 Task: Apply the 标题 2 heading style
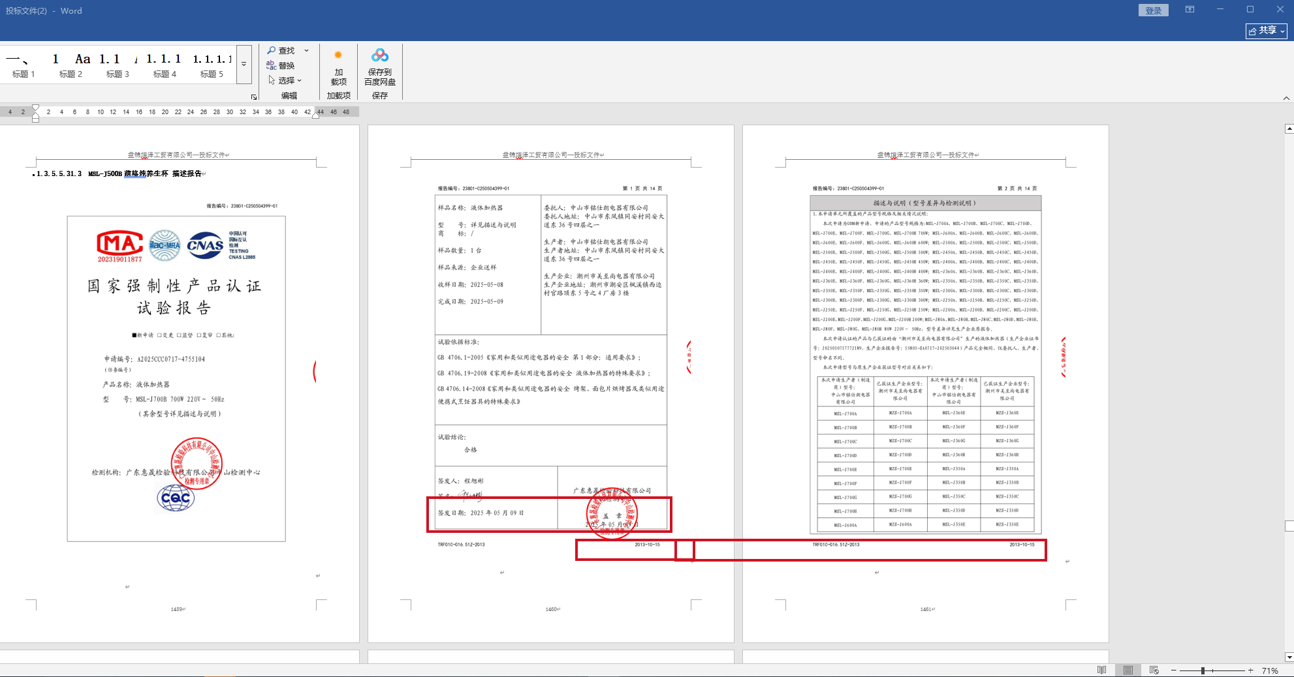point(71,65)
